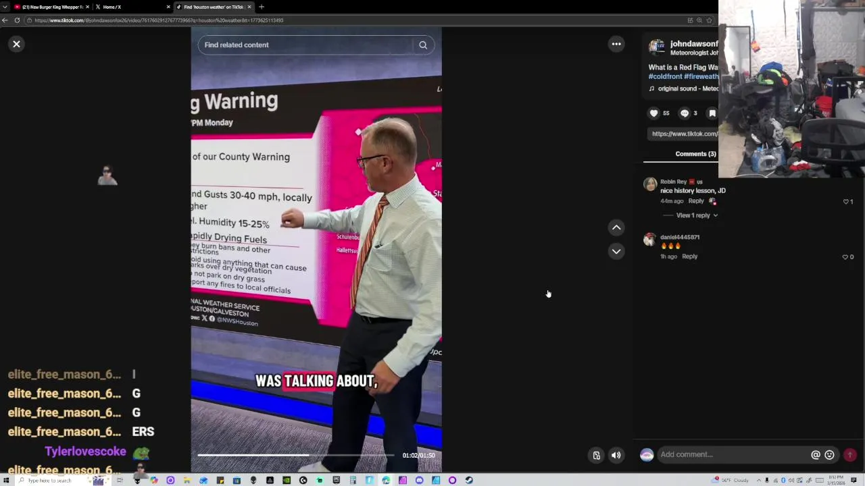Open the original sound music link
Screen dimensions: 865x486
point(685,88)
